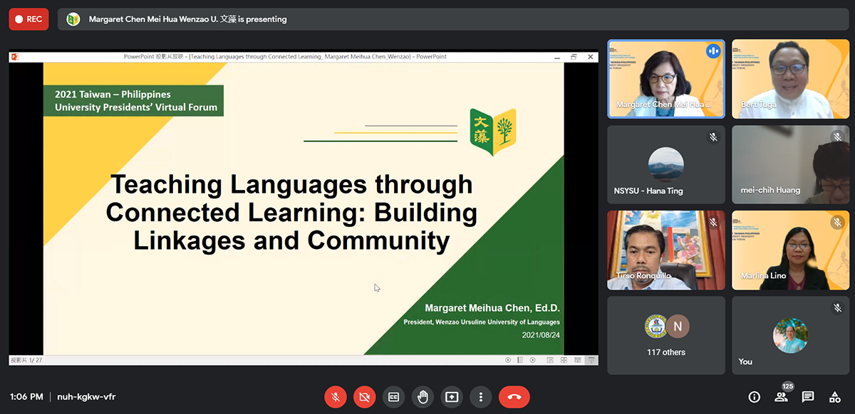Go to previous slide in PowerPoint status bar

(x=508, y=360)
